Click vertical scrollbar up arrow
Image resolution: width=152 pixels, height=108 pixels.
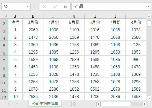149,16
